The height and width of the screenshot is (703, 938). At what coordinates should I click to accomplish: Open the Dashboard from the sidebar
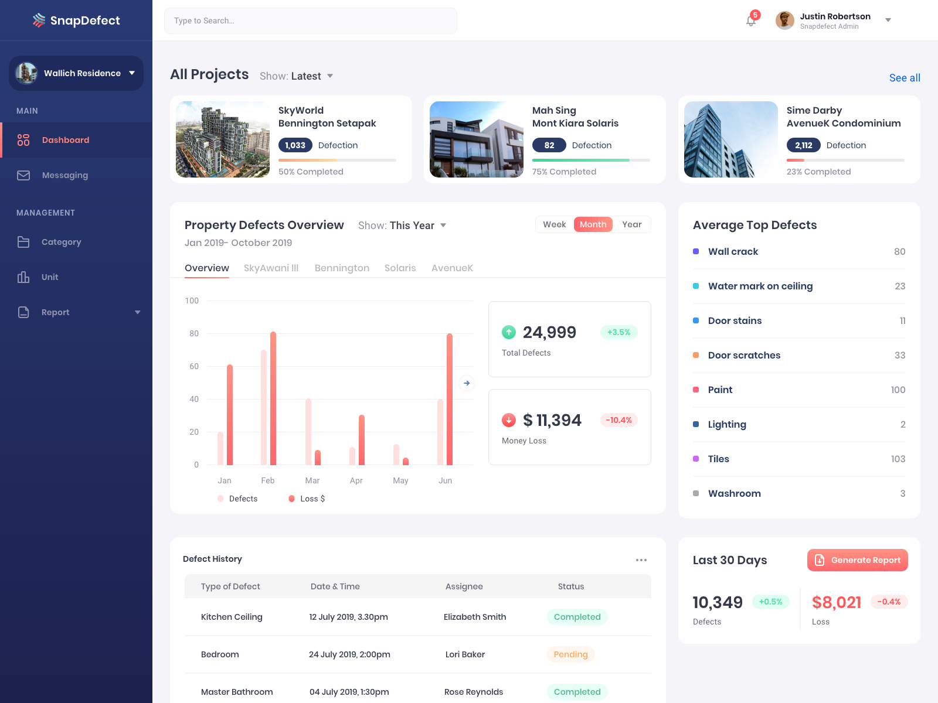tap(65, 140)
